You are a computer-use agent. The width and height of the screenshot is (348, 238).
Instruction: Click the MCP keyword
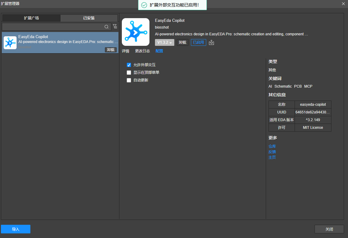click(x=308, y=86)
